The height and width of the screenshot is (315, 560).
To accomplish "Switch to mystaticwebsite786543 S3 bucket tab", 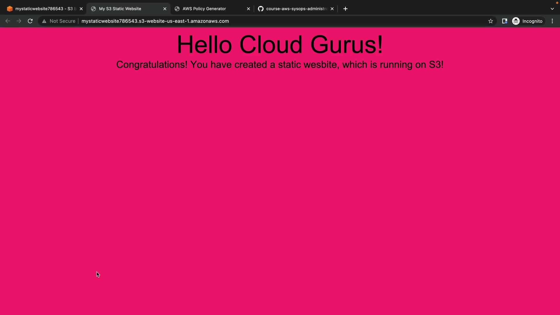I will click(44, 9).
